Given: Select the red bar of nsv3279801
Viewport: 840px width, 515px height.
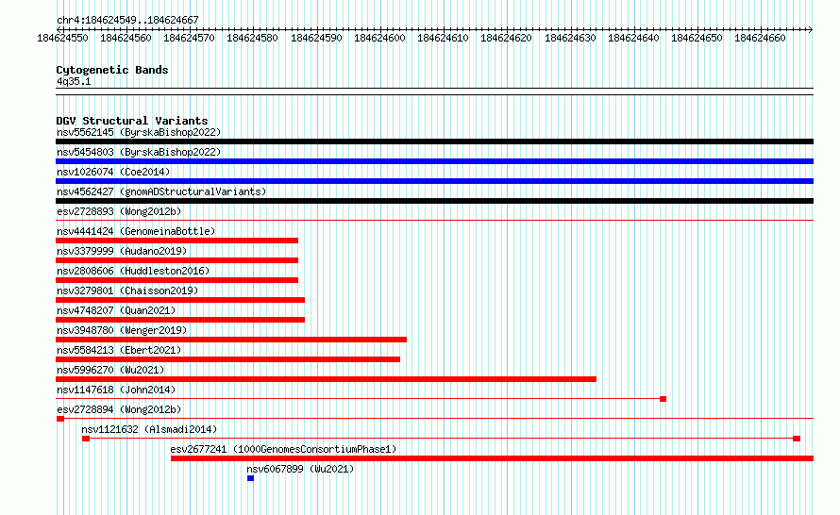Looking at the screenshot, I should pyautogui.click(x=180, y=300).
